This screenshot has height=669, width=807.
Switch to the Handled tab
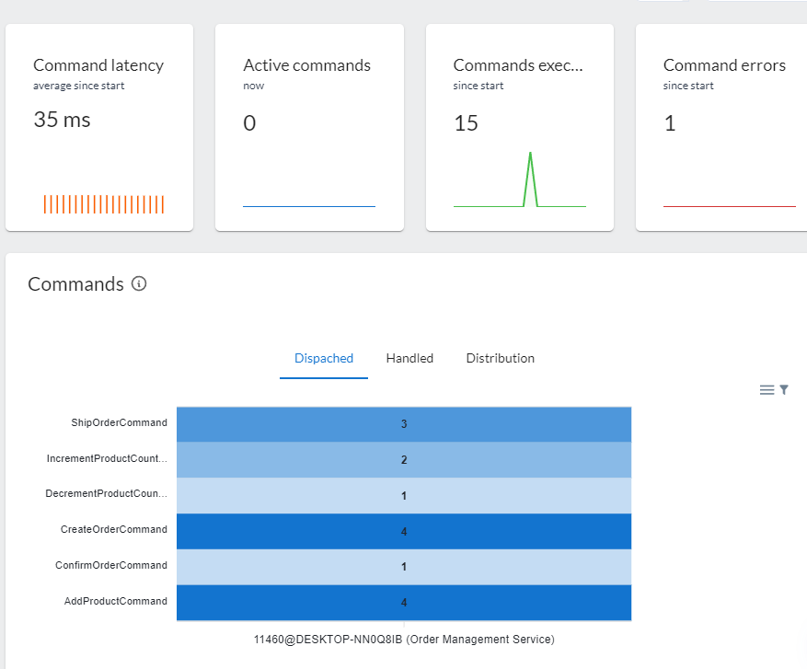coord(409,358)
